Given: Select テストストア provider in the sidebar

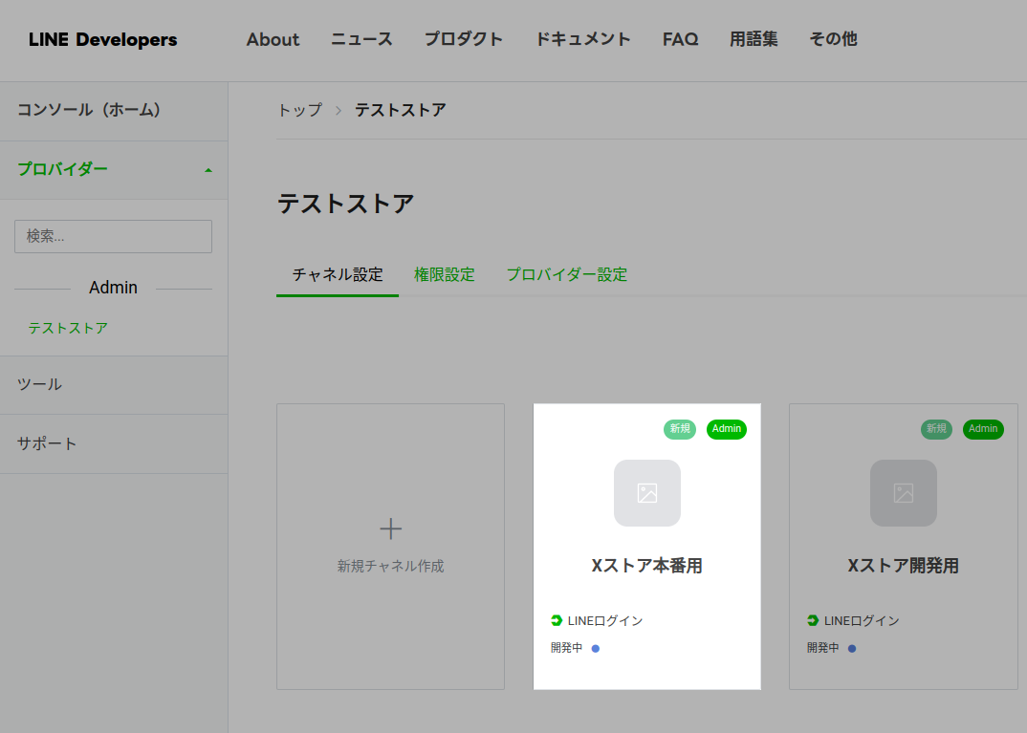Looking at the screenshot, I should coord(68,328).
